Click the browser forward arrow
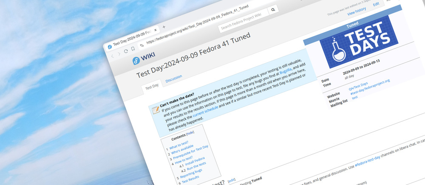Screen dimensions: 425x185 119,54
